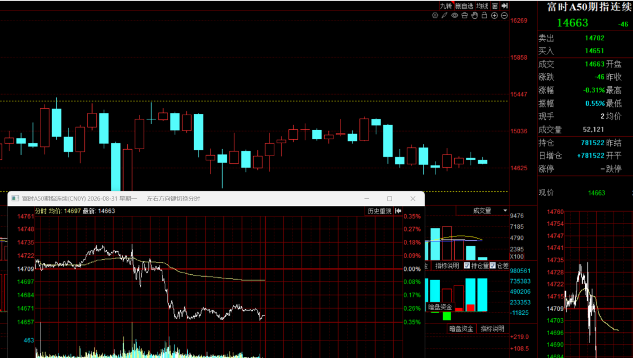Click 均价: 14697 in popup header
The image size is (633, 358).
pyautogui.click(x=64, y=211)
